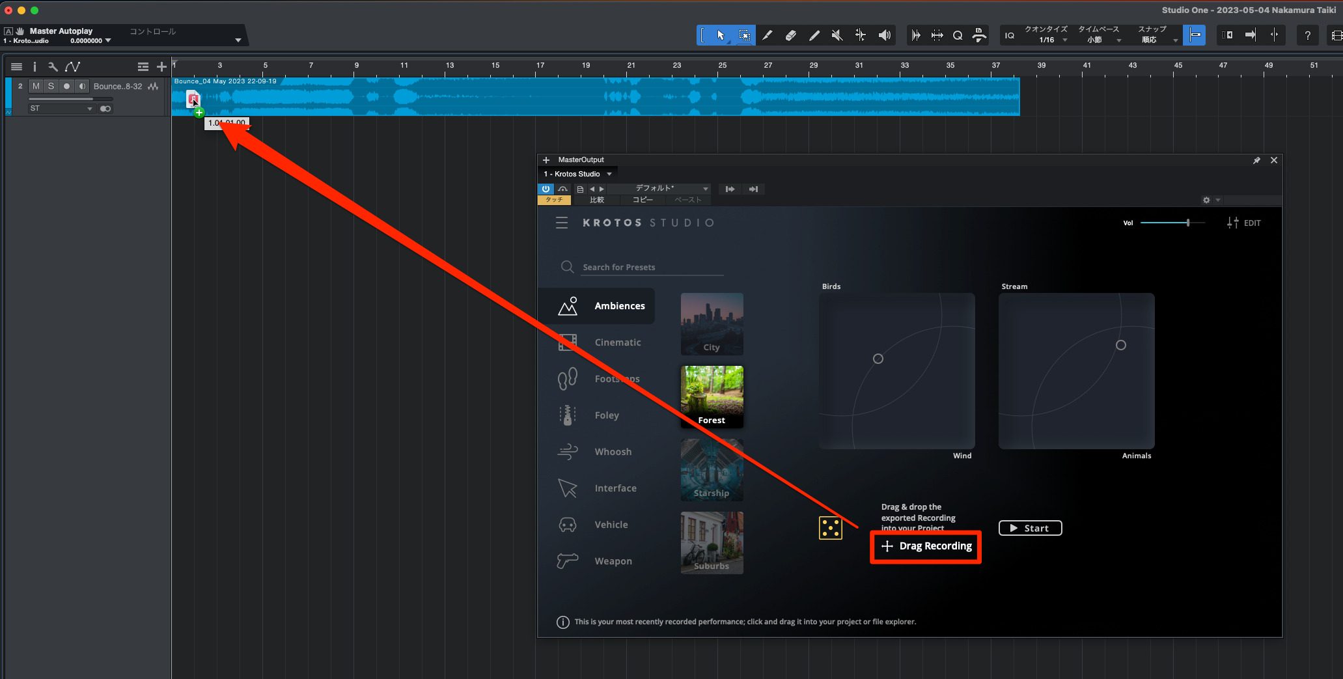
Task: Select the Range tool
Action: point(744,35)
